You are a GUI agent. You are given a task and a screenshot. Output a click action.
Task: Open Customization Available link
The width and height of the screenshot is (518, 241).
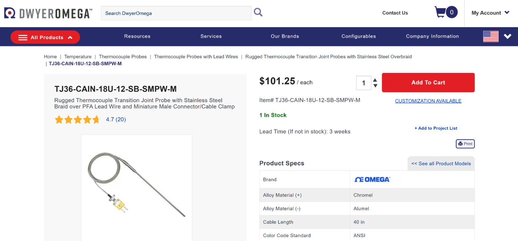coord(428,101)
